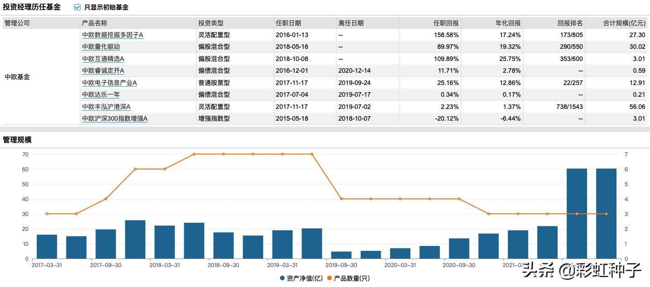Open the 中欧沪深300指数增强A fund link
This screenshot has height=287, width=650.
click(x=114, y=118)
